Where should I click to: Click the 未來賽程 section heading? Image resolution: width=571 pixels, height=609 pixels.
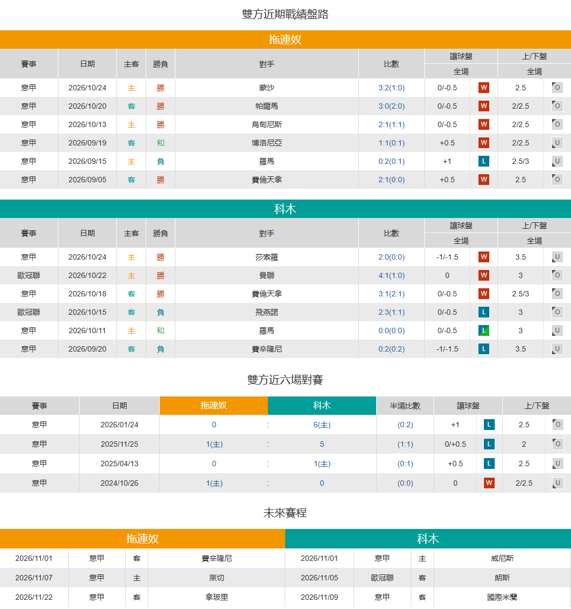285,513
